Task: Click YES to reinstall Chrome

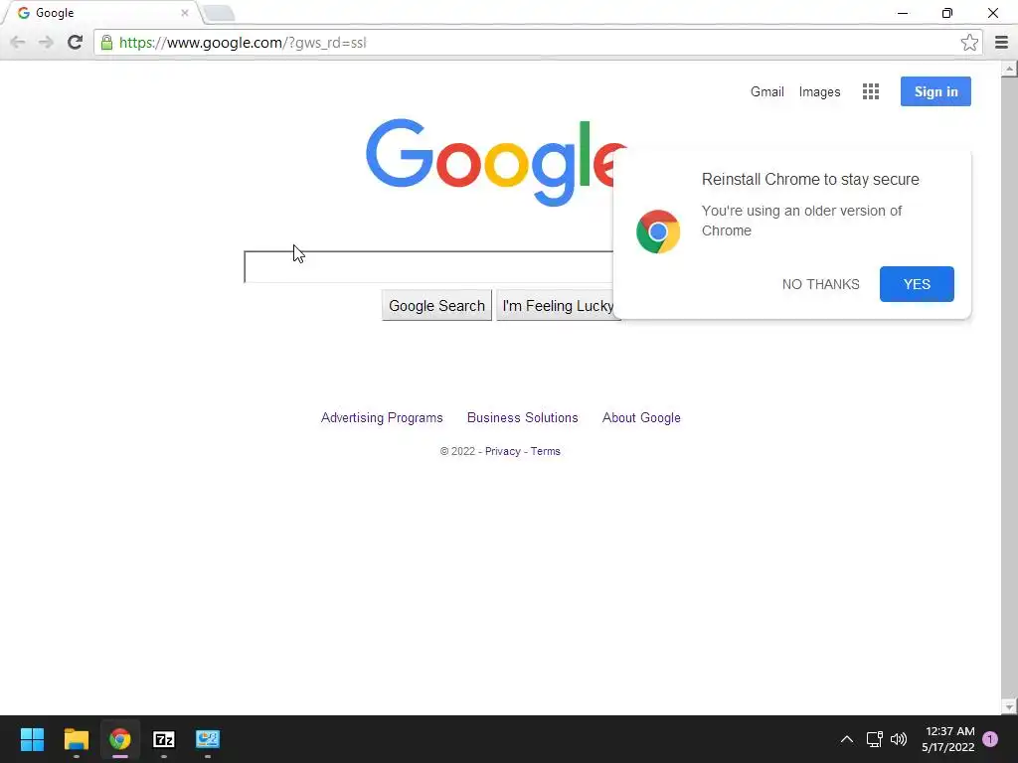Action: (917, 284)
